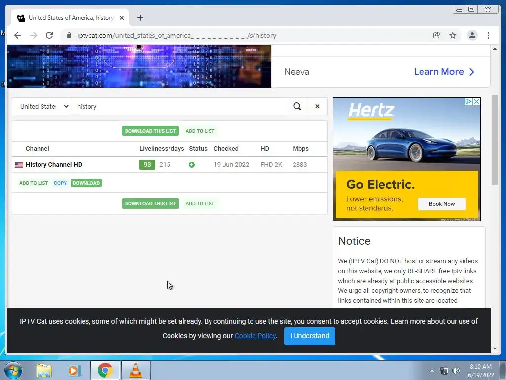506x380 pixels.
Task: Go back with the browser back arrow
Action: tap(18, 35)
